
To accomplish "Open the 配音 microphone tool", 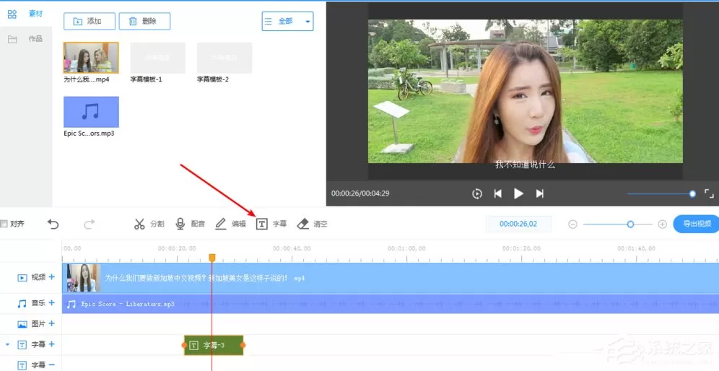I will (190, 224).
